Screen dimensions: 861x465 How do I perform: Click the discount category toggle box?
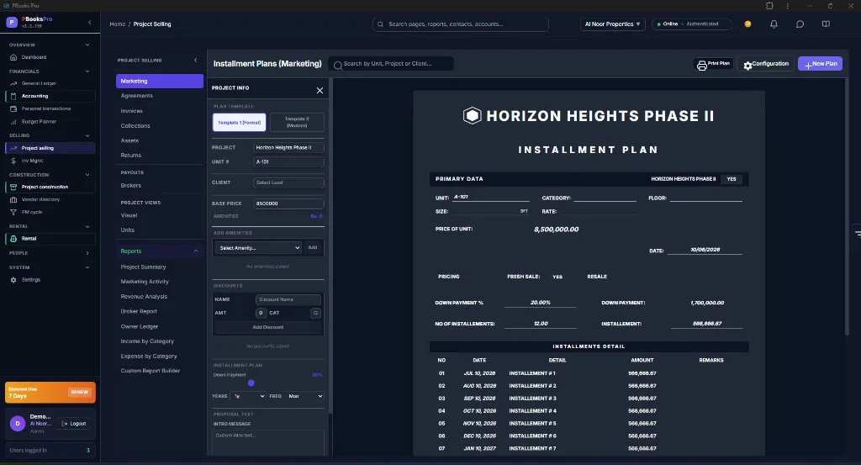315,313
